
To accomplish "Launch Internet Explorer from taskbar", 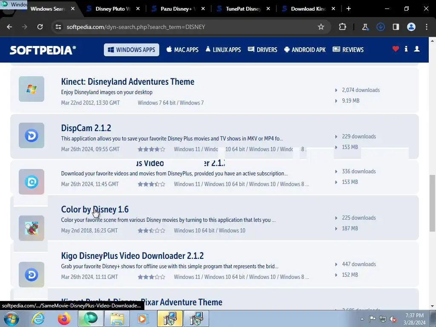I will pyautogui.click(x=38, y=318).
